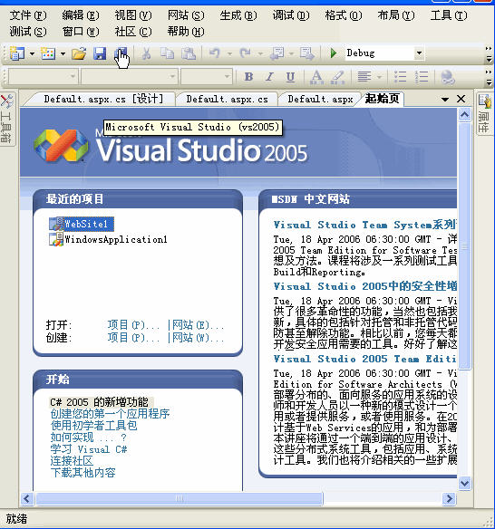Click the standard toolbar options chevron

[x=489, y=54]
